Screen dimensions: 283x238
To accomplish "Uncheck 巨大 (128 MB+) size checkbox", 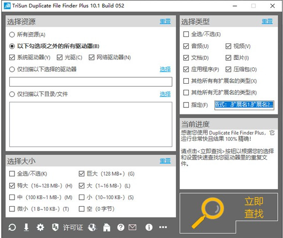I will (82, 173).
